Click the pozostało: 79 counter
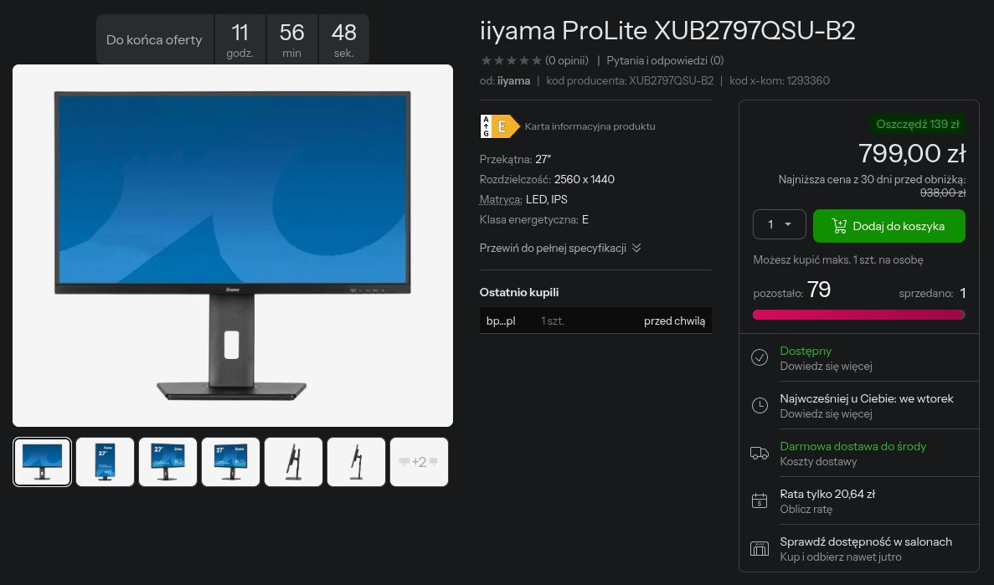This screenshot has height=585, width=994. coord(792,290)
